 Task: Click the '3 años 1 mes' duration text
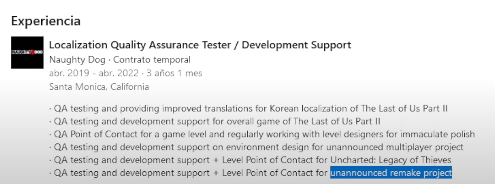174,73
